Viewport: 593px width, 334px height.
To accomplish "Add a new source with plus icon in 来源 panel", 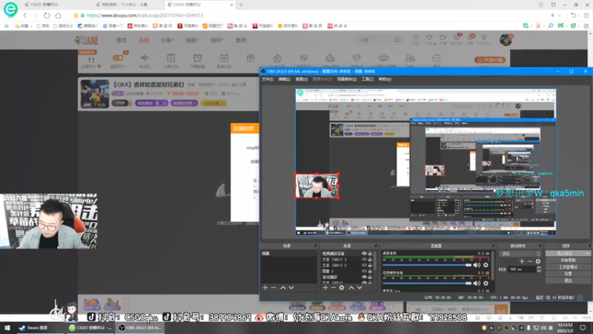I will coord(325,288).
